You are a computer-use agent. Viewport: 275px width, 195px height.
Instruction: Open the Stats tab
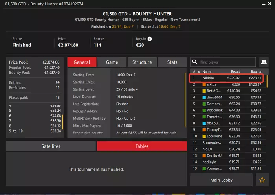click(172, 62)
